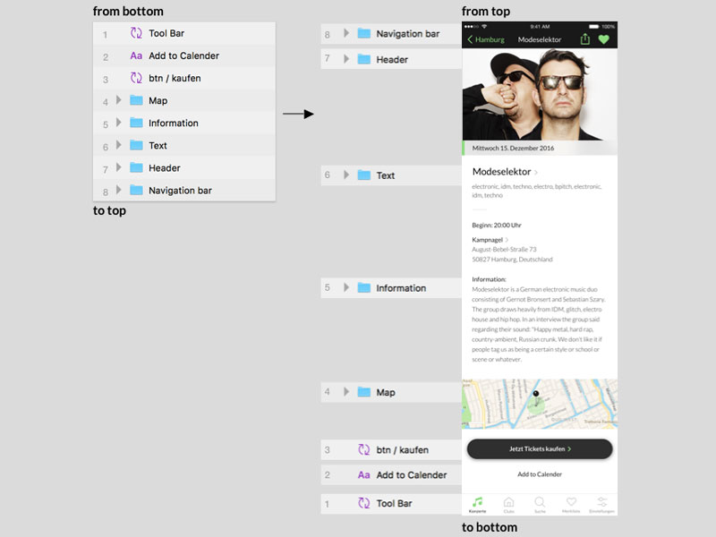Expand the Information folder in left list

pos(118,123)
